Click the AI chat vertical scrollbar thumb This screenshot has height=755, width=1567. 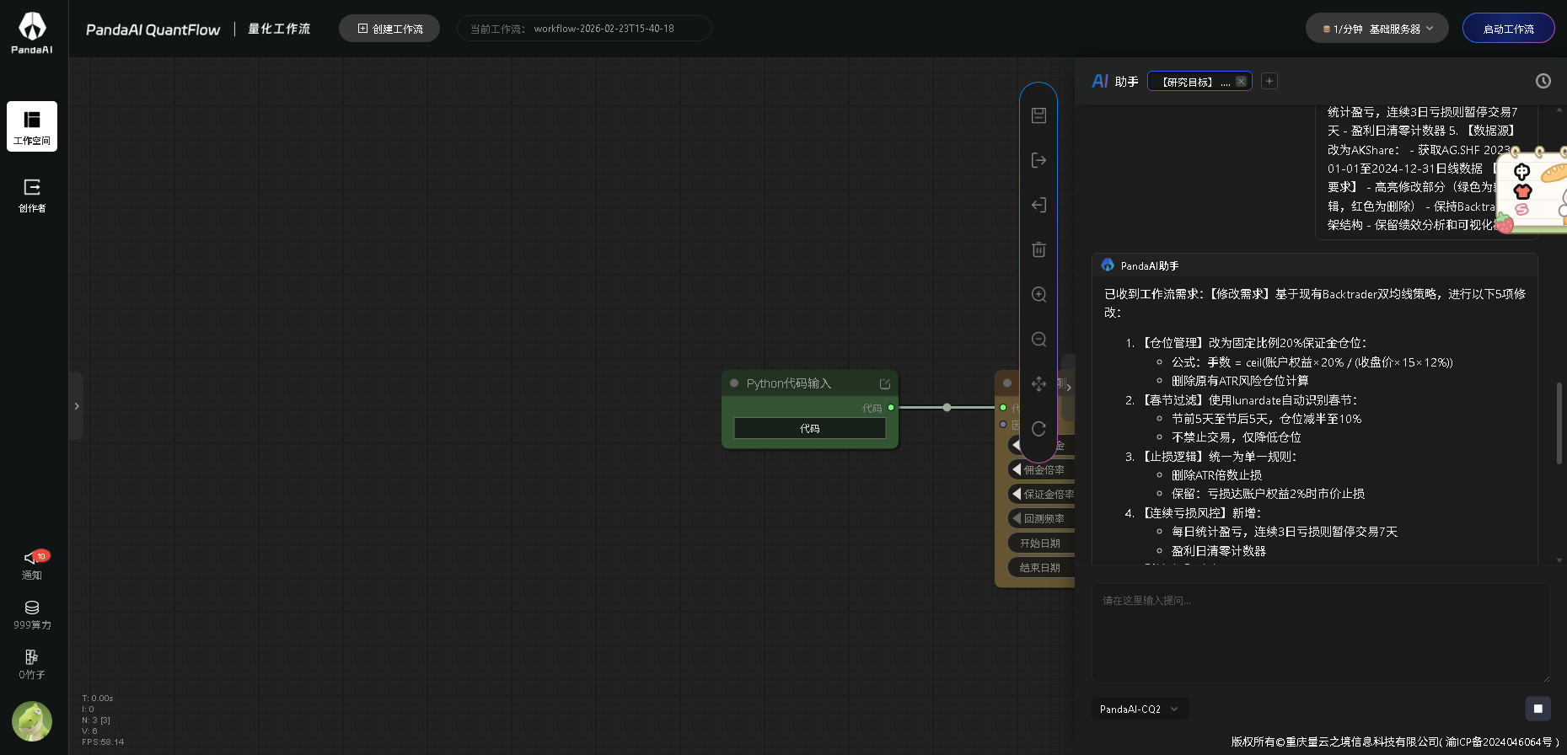point(1559,422)
